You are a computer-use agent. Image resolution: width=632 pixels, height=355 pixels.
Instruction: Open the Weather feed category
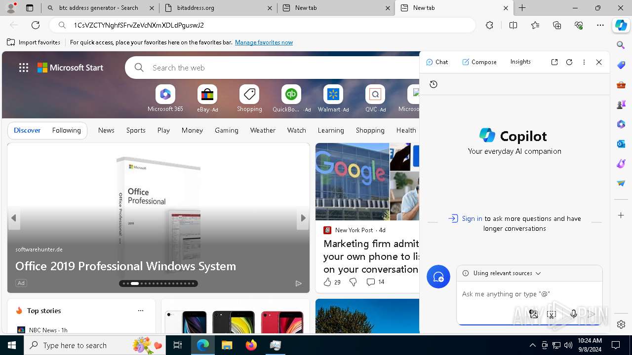click(263, 130)
